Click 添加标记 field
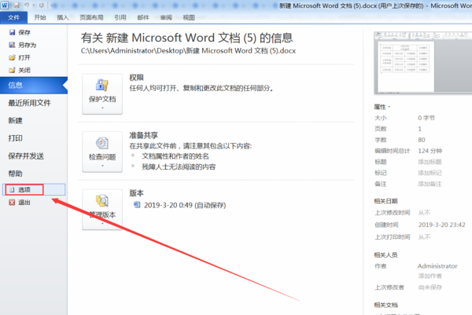This screenshot has width=472, height=315. (430, 173)
